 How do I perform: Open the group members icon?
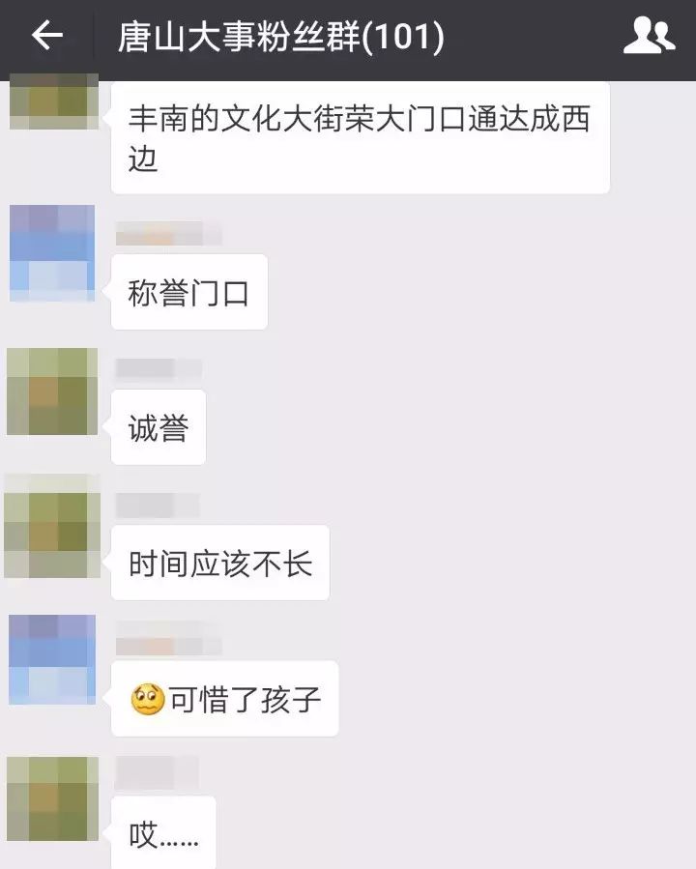coord(649,36)
